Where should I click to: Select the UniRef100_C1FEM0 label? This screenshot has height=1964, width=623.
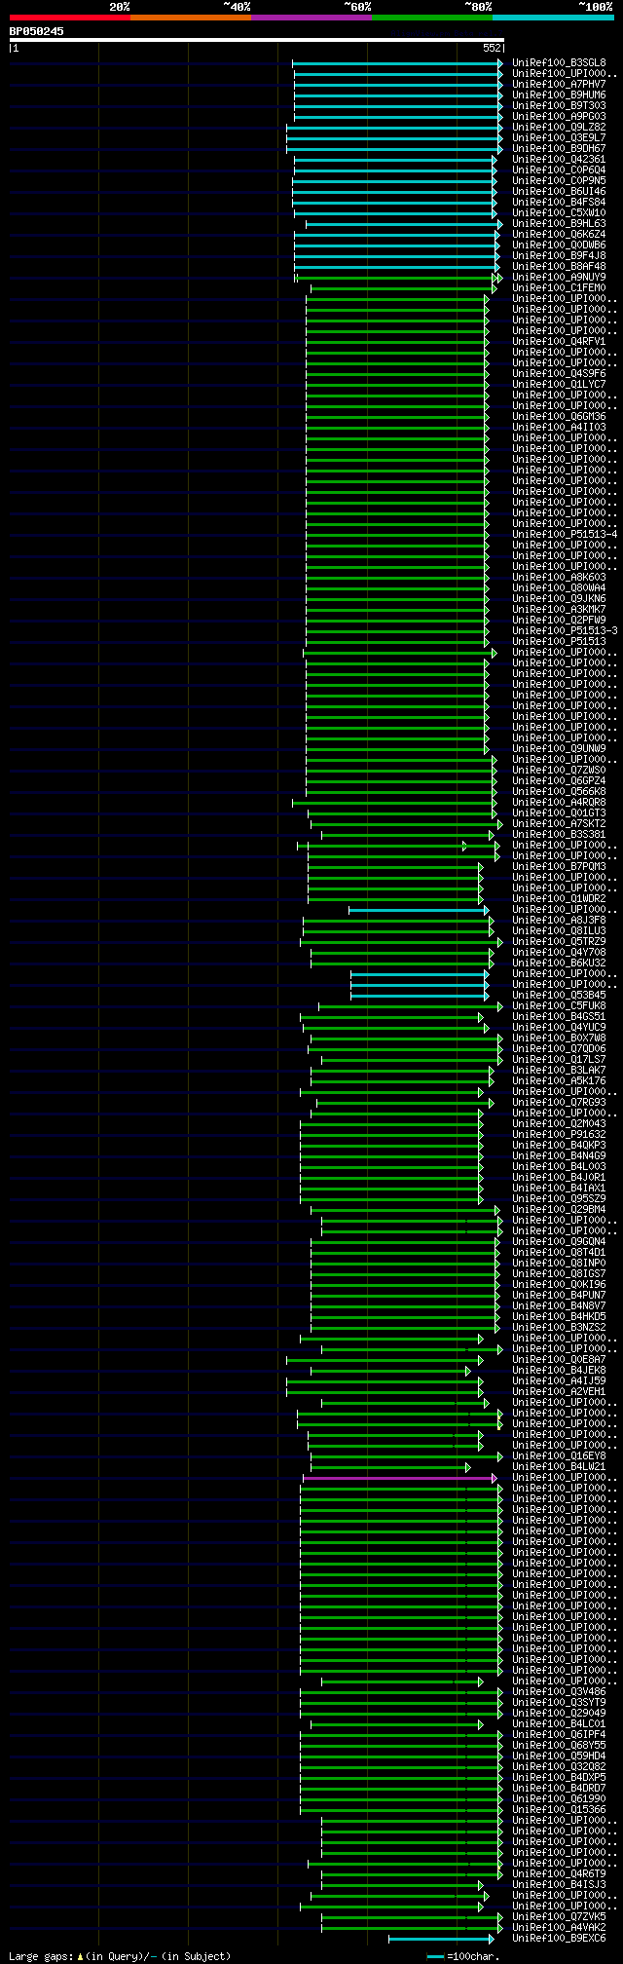pyautogui.click(x=559, y=288)
